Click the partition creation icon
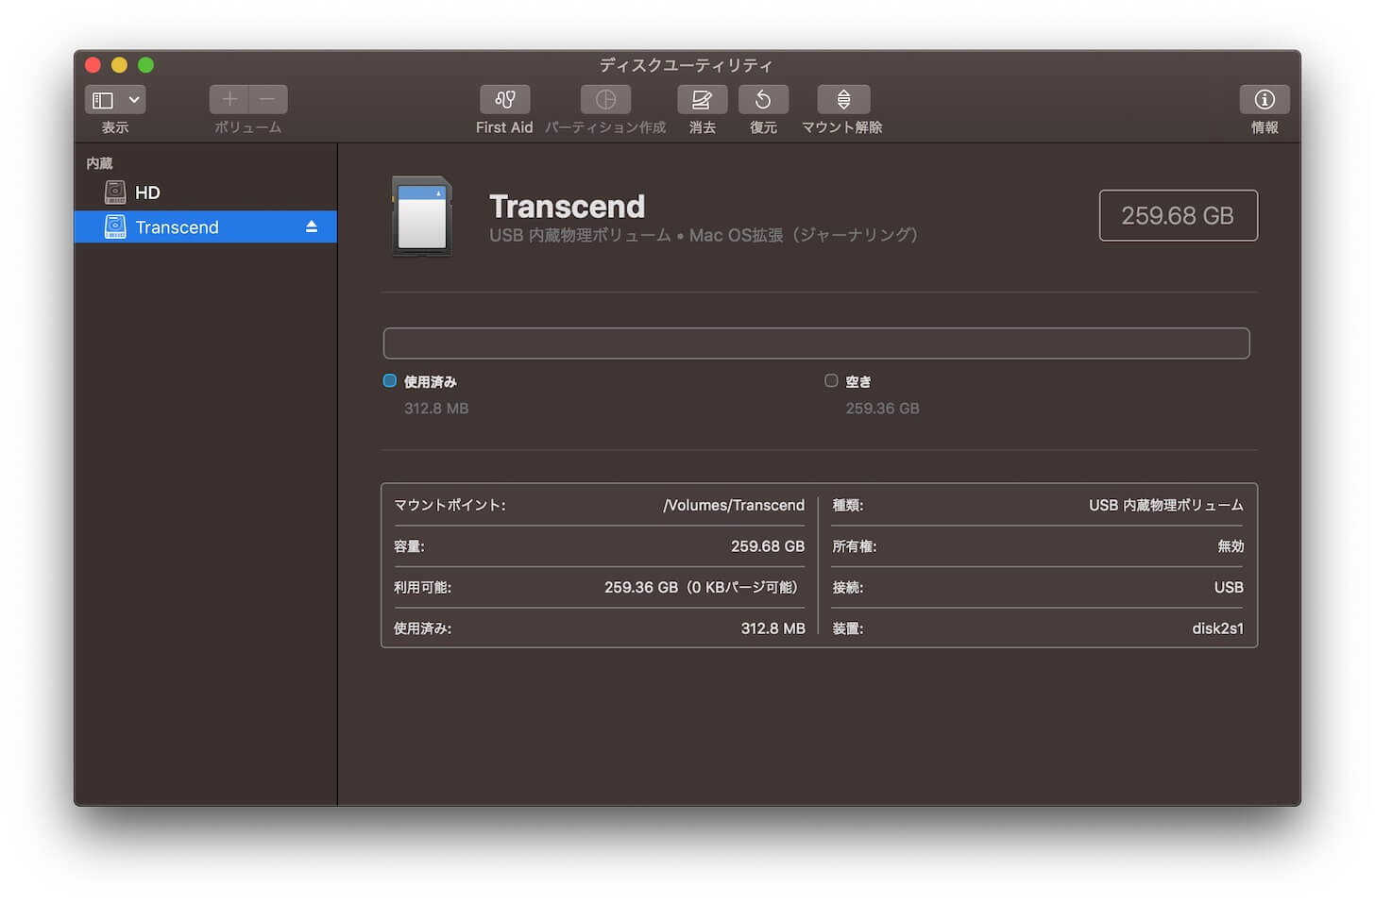Image resolution: width=1375 pixels, height=904 pixels. [x=605, y=99]
